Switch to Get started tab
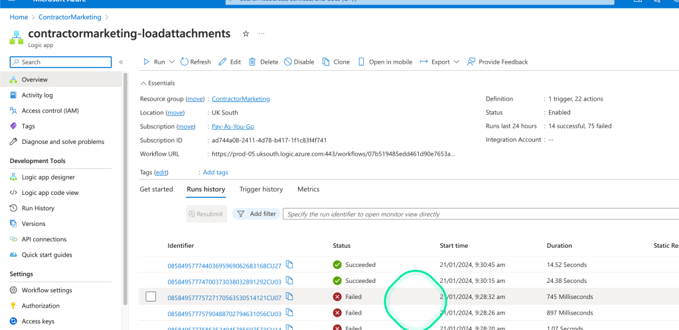This screenshot has height=330, width=679. [x=157, y=190]
